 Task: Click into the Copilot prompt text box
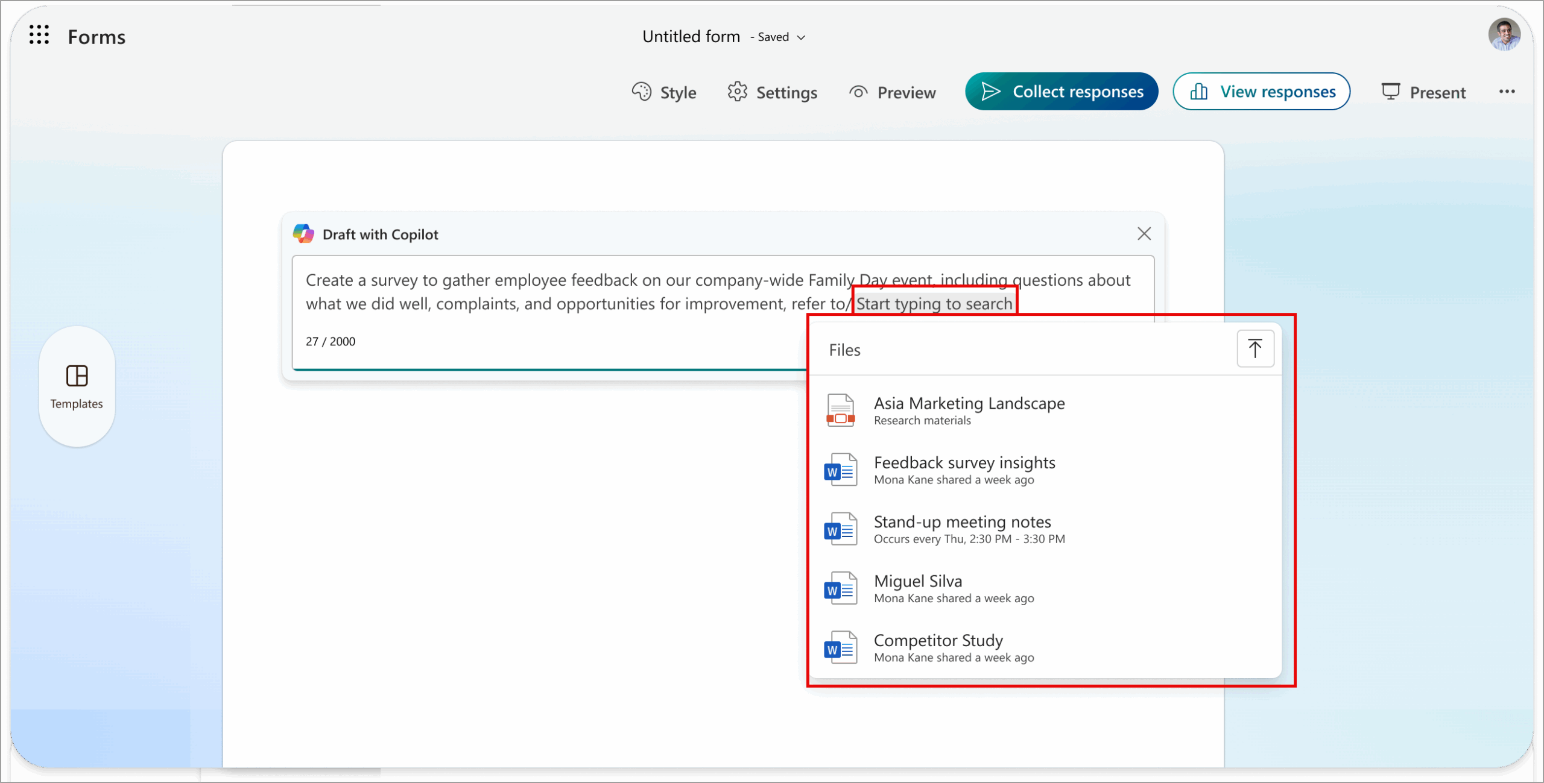(x=723, y=312)
